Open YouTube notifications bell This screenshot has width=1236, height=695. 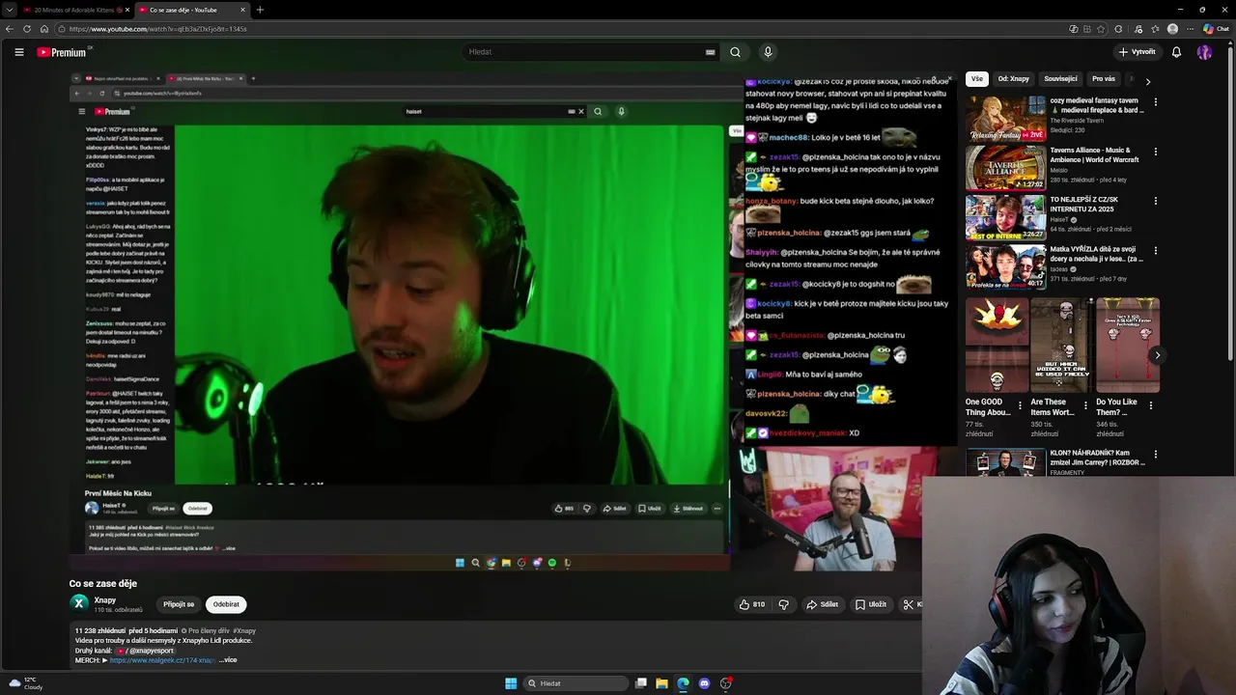click(1176, 52)
